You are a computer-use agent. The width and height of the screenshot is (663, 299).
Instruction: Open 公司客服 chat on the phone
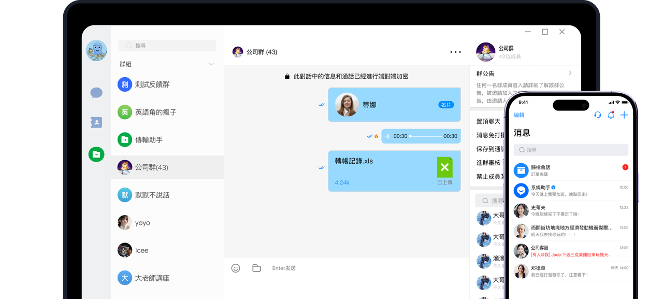[x=571, y=251]
